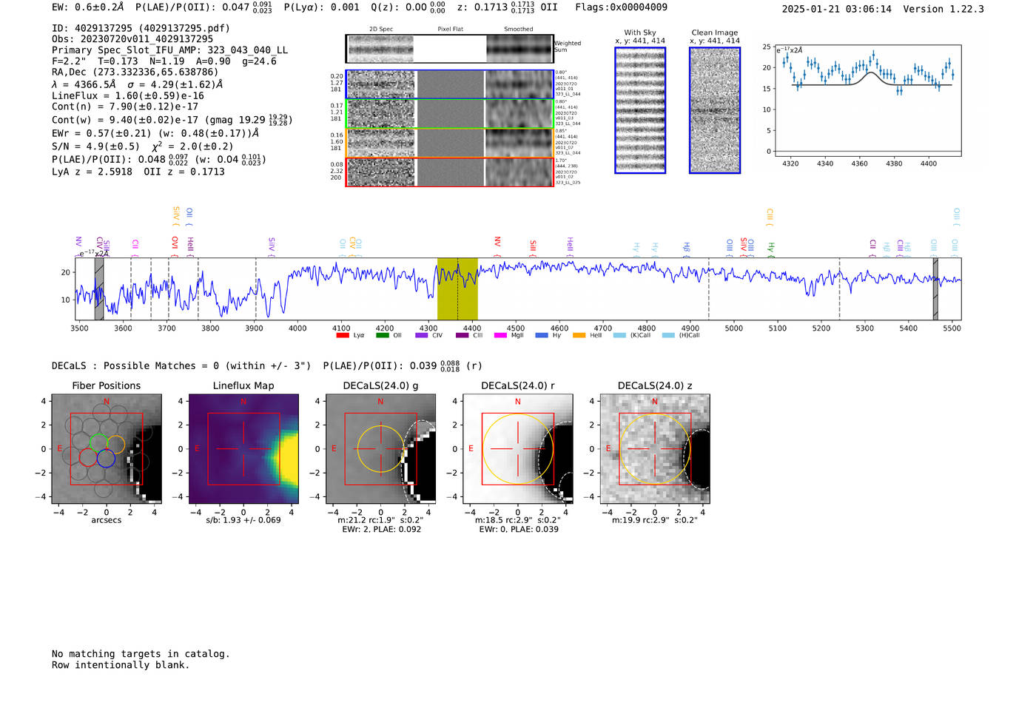Click the EWr = 0.57(±0.21) line
The width and height of the screenshot is (1036, 705).
pos(155,134)
